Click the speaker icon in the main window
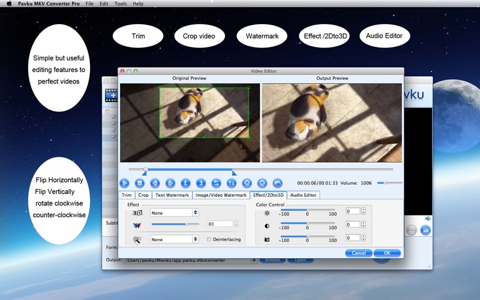The height and width of the screenshot is (300, 480). pyautogui.click(x=428, y=218)
